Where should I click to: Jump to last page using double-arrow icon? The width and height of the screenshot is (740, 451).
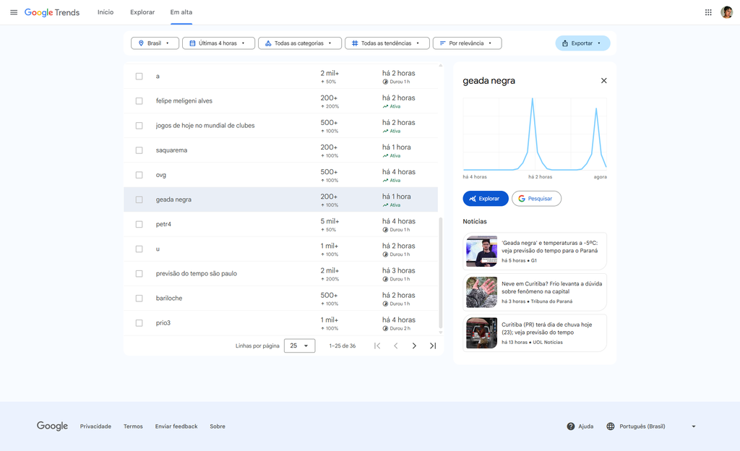click(433, 345)
